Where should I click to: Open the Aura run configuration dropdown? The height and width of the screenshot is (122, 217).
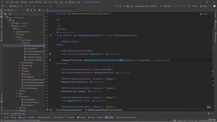(177, 6)
